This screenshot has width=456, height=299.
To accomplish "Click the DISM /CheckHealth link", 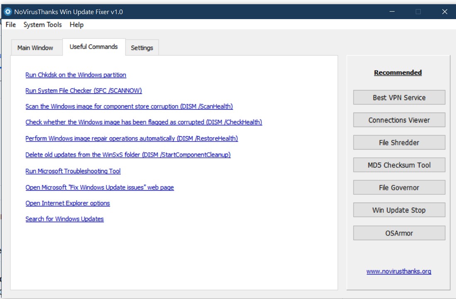I will (x=144, y=122).
